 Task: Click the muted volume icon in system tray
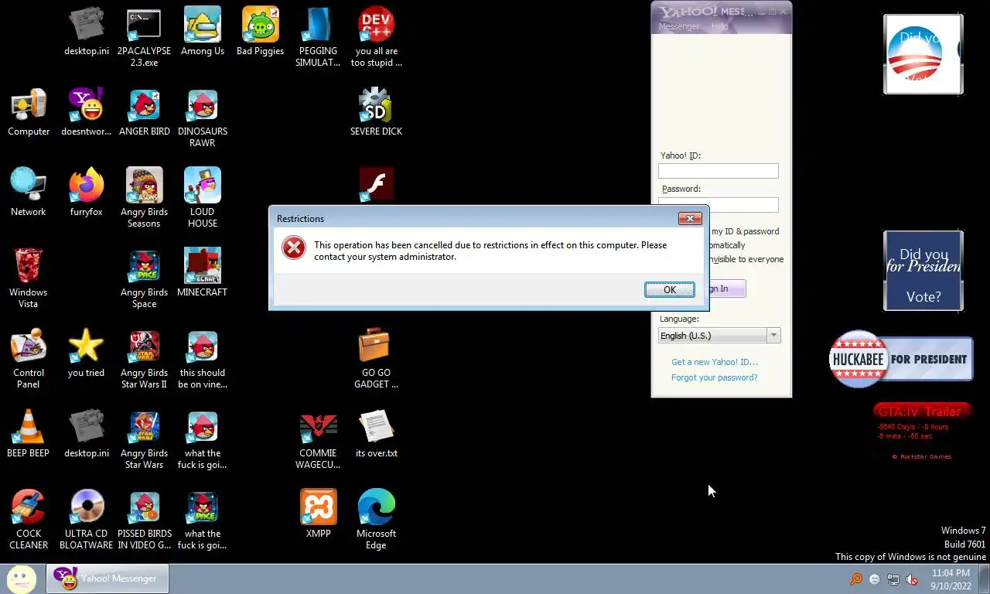[912, 579]
